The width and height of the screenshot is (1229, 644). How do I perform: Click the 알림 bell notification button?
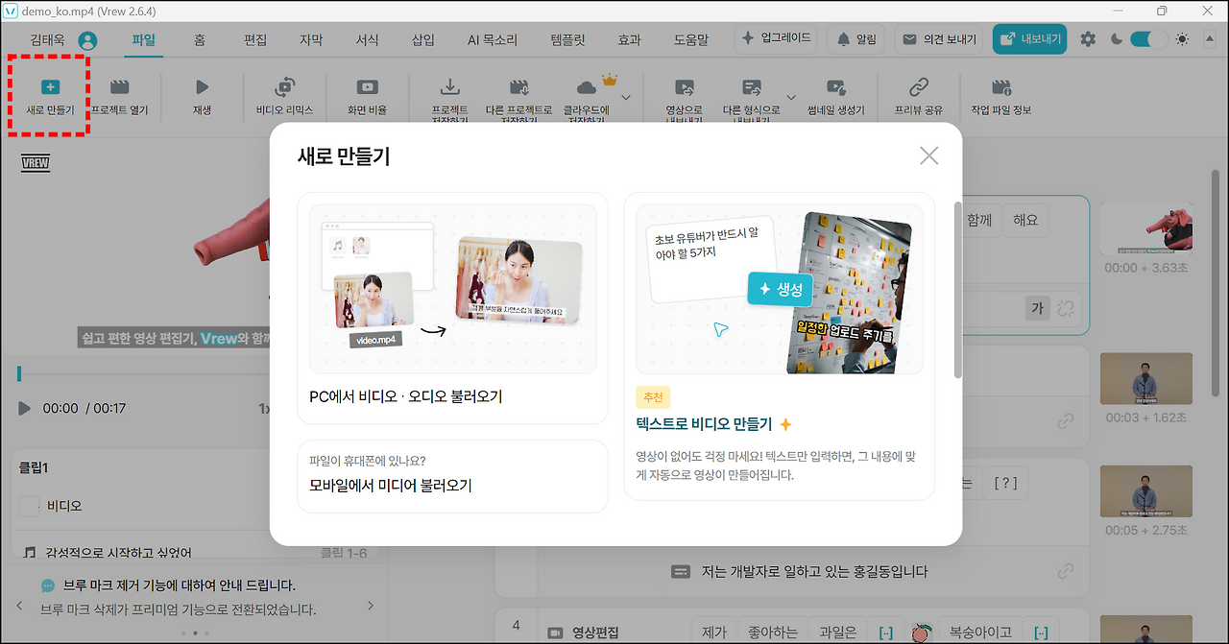click(x=856, y=39)
